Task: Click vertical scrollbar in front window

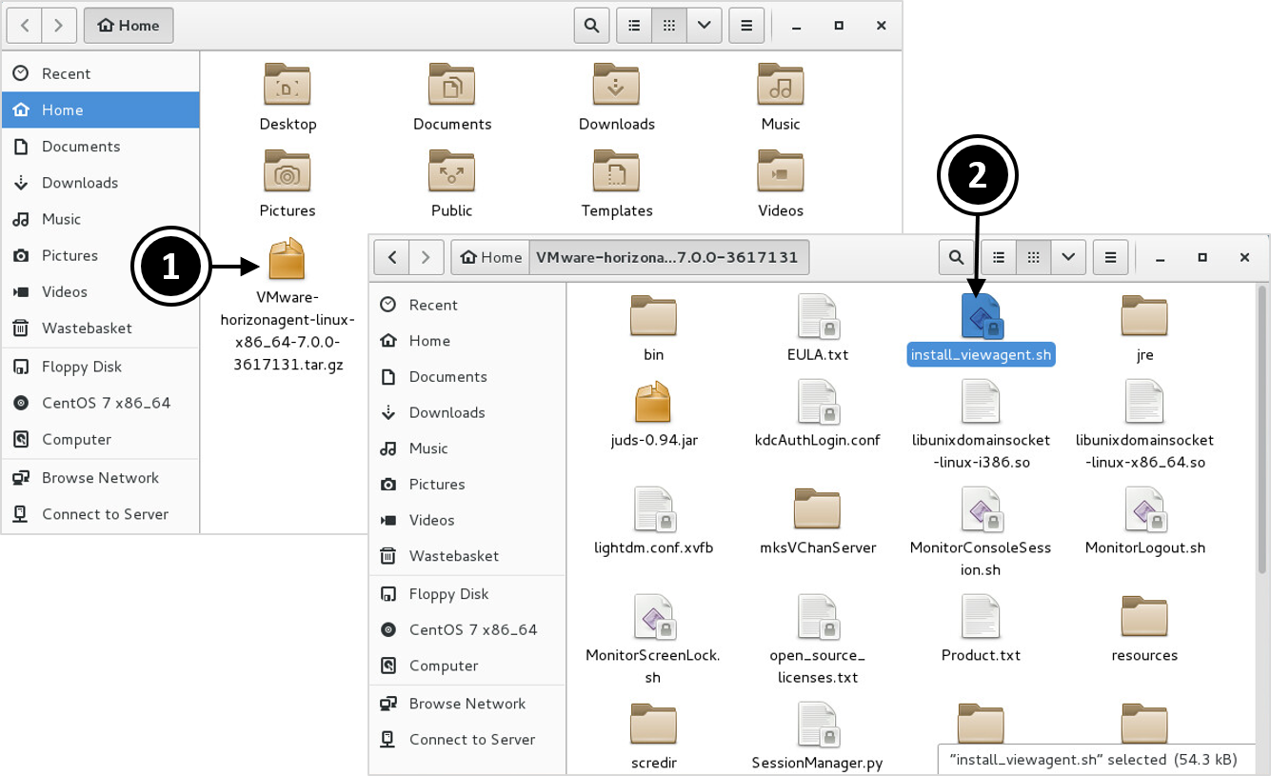Action: [x=1262, y=428]
